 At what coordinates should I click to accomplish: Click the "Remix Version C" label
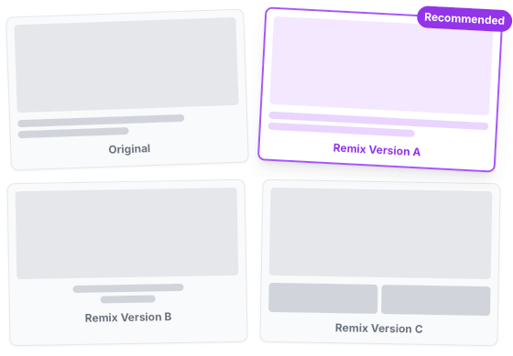[379, 329]
